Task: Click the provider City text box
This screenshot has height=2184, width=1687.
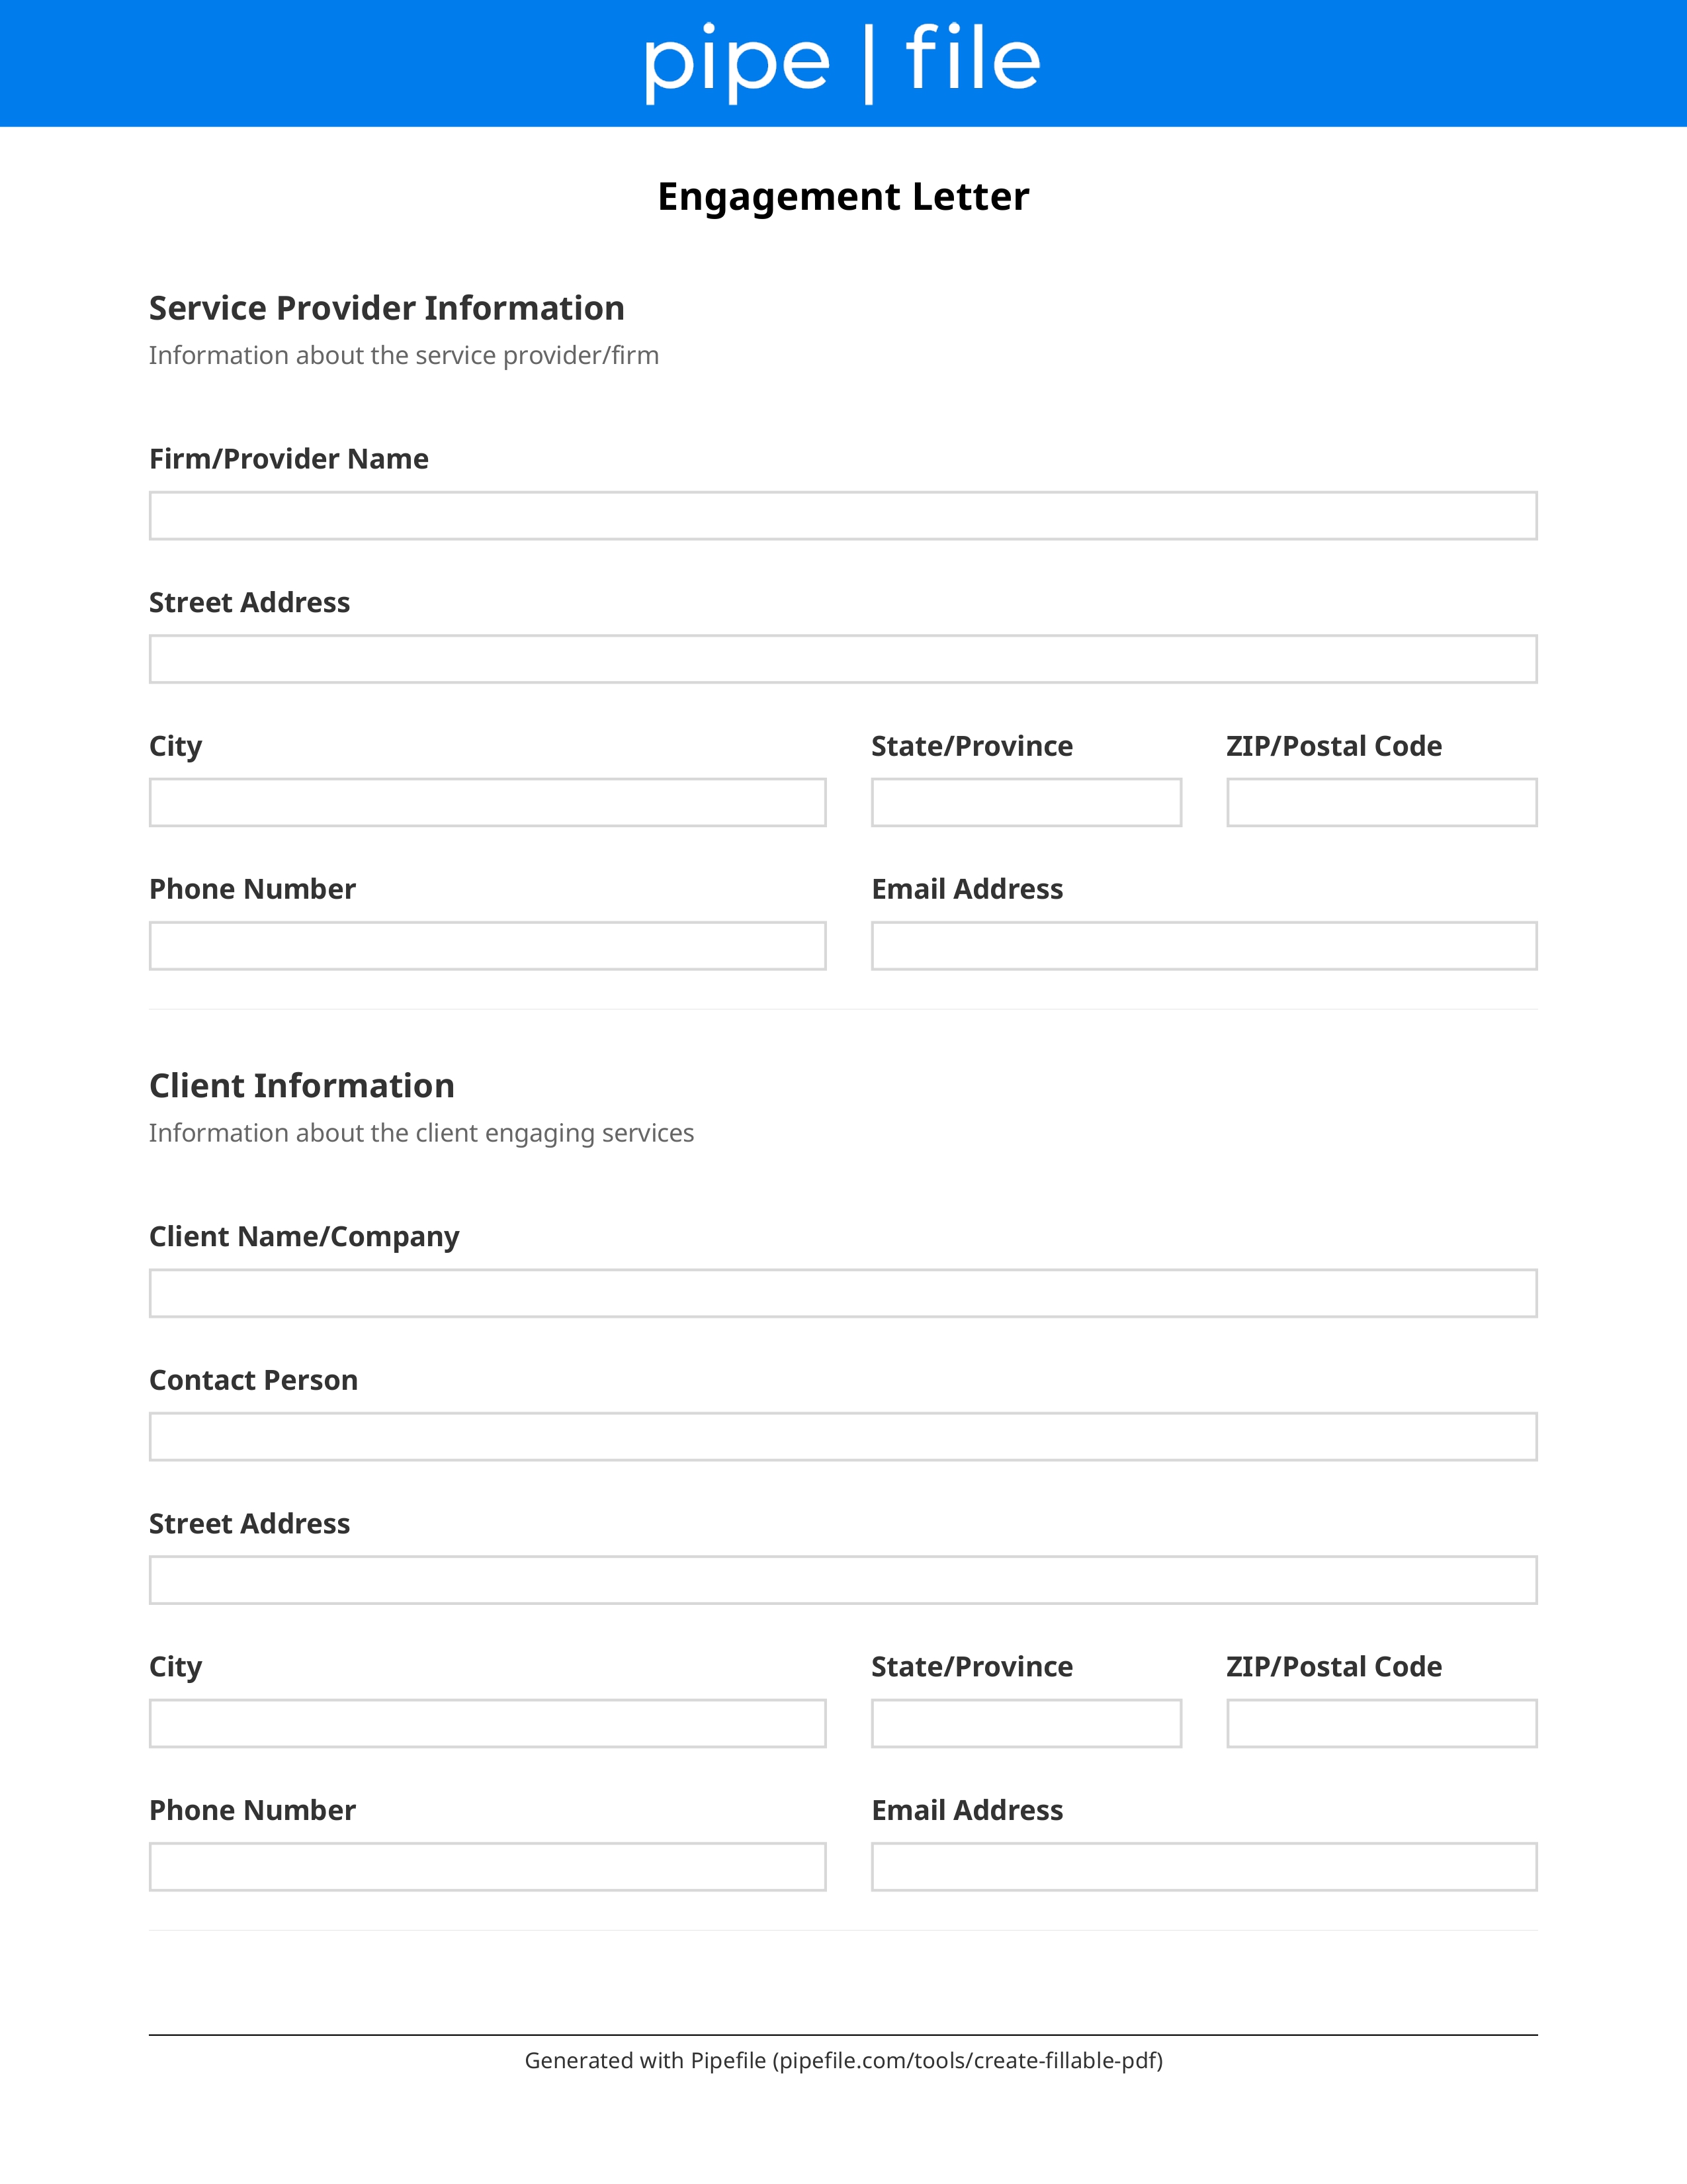Action: [488, 802]
